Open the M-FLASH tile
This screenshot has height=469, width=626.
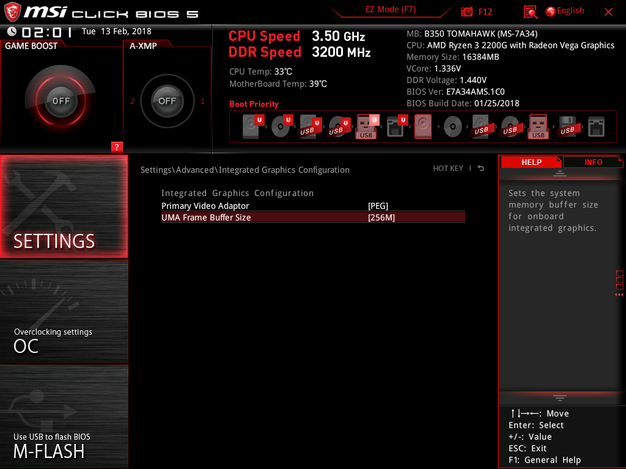(x=64, y=416)
